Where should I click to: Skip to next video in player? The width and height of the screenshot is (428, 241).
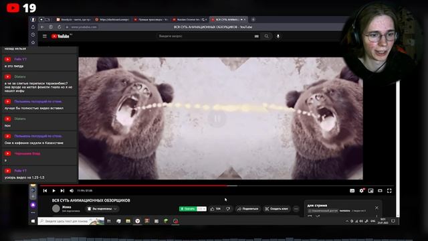[62, 191]
